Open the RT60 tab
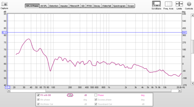The height and width of the screenshot is (107, 194). pyautogui.click(x=89, y=6)
